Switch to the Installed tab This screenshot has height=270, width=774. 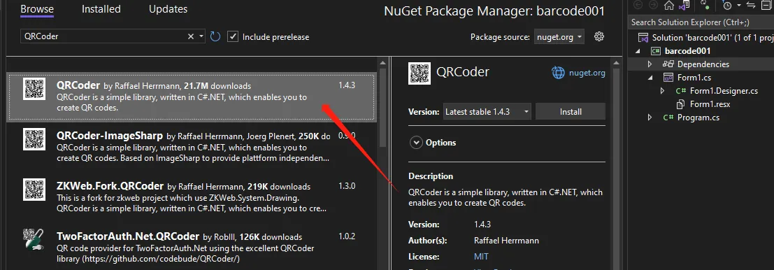pos(101,9)
